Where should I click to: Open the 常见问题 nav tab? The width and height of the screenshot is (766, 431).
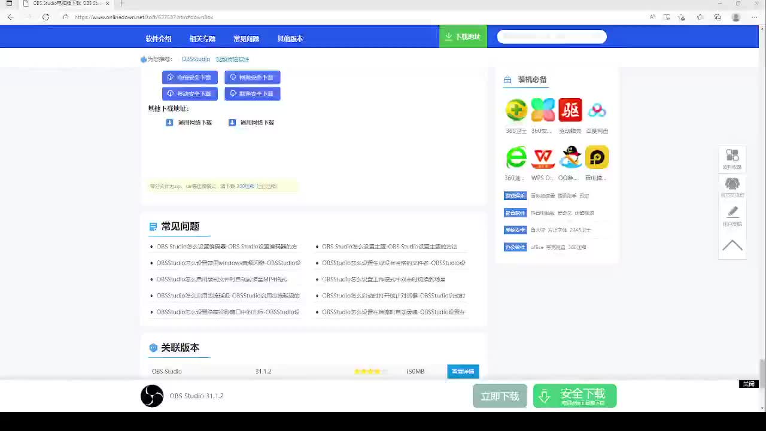coord(246,38)
